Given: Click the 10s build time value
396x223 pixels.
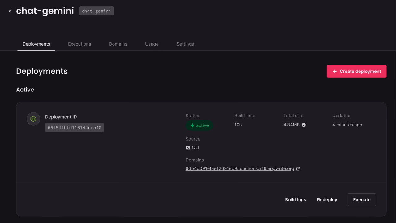Looking at the screenshot, I should pyautogui.click(x=238, y=125).
